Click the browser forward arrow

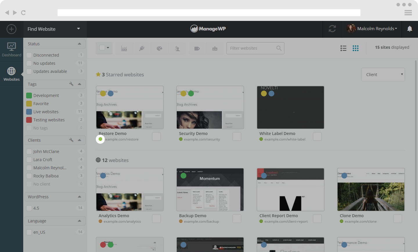pos(15,12)
